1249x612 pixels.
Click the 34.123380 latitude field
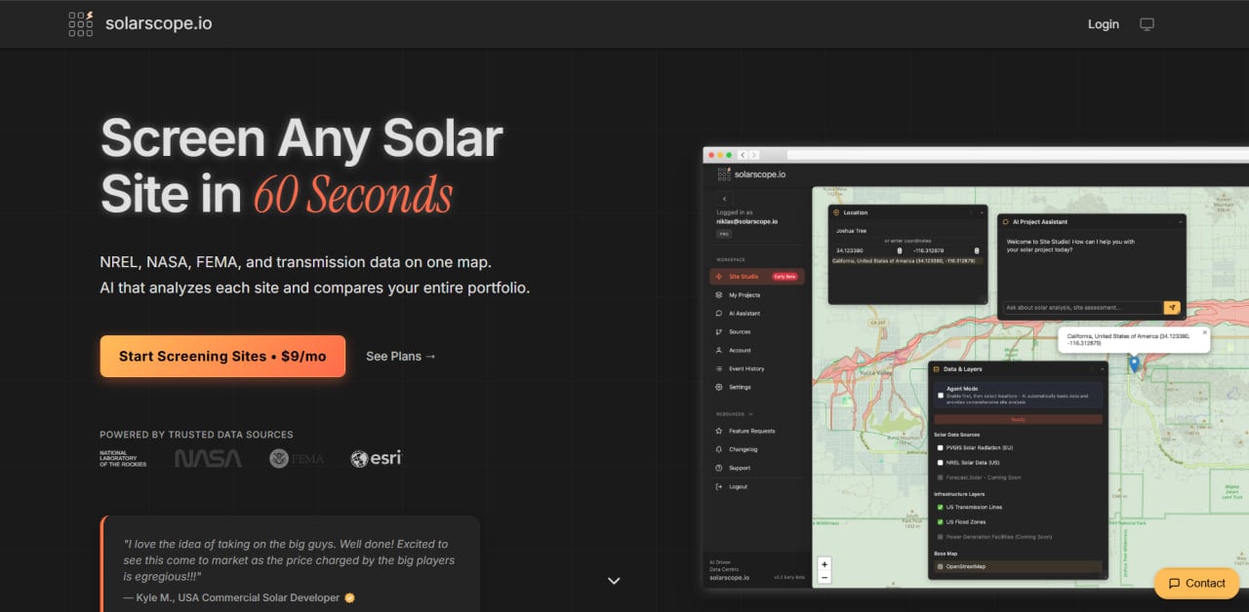(868, 250)
